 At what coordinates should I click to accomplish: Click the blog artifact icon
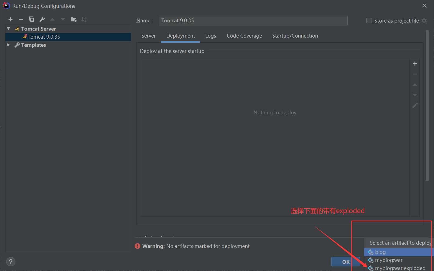[371, 252]
